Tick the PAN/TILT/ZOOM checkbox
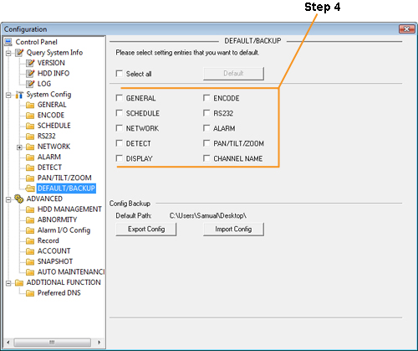Image resolution: width=418 pixels, height=351 pixels. pos(206,143)
